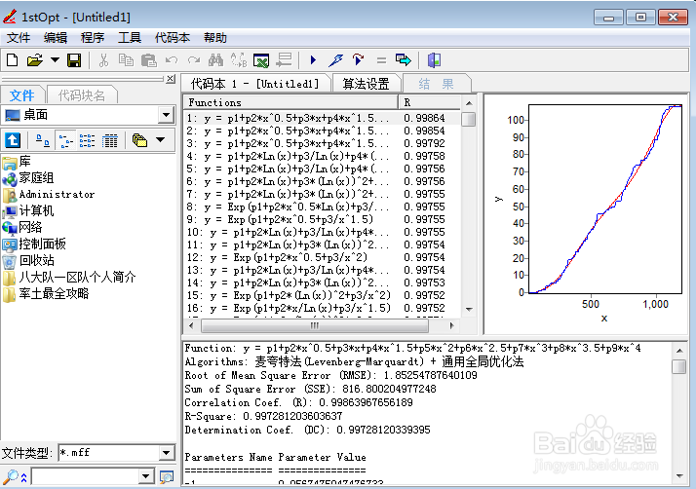The height and width of the screenshot is (489, 696).
Task: Select the 八大队一区队个人简介 folder
Action: (x=69, y=277)
